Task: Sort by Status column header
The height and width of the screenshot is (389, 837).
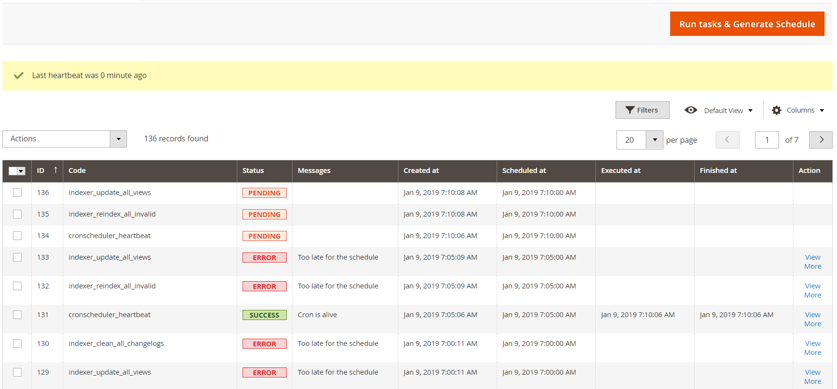Action: [265, 171]
